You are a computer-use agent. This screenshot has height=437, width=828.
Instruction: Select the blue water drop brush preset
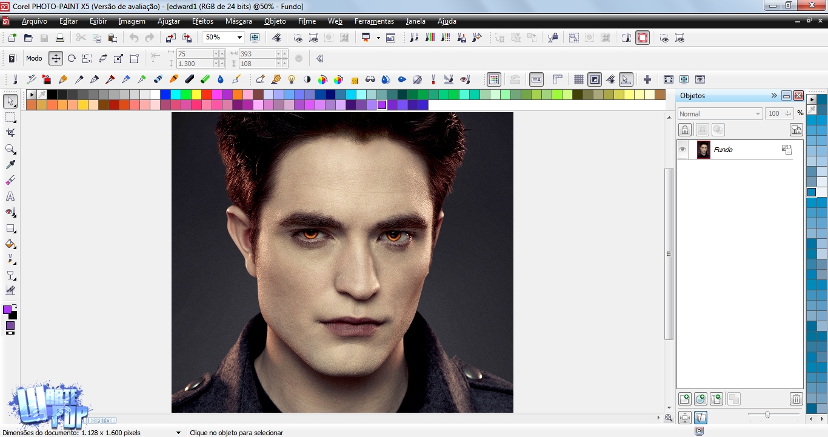[221, 79]
